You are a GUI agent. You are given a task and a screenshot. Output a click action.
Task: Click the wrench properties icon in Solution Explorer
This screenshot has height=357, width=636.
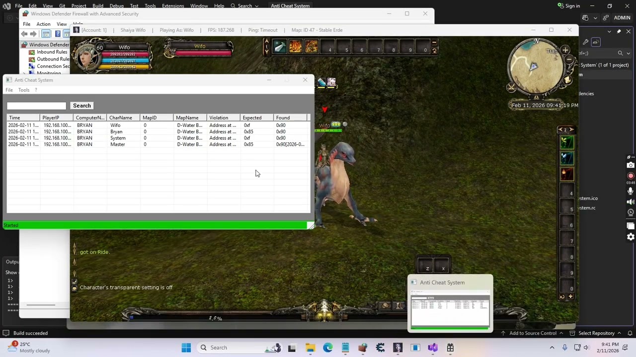pos(586,42)
